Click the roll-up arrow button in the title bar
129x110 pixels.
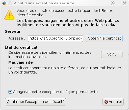click(x=113, y=3)
